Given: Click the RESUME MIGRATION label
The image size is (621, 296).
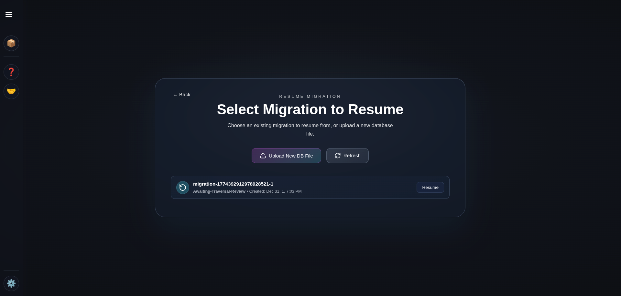Looking at the screenshot, I should (310, 96).
